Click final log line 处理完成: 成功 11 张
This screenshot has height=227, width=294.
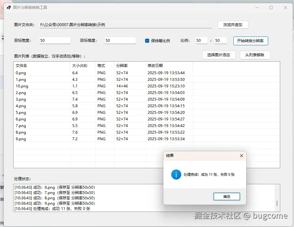(x=52, y=209)
